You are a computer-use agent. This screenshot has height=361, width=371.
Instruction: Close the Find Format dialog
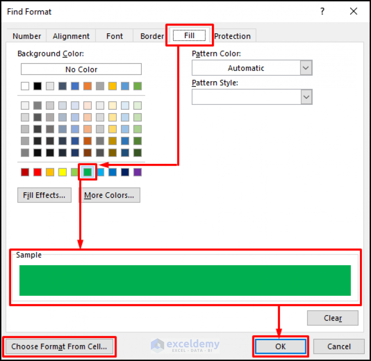354,11
